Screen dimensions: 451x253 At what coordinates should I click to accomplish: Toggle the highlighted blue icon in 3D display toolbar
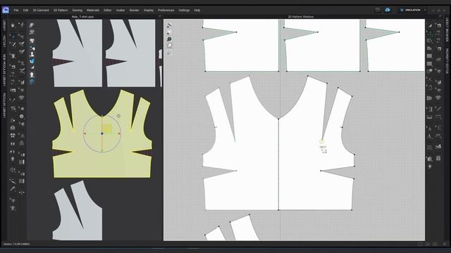(32, 61)
